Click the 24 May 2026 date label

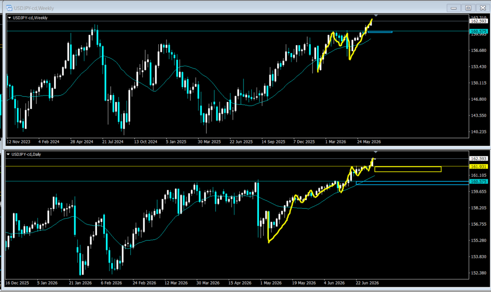[x=369, y=142]
